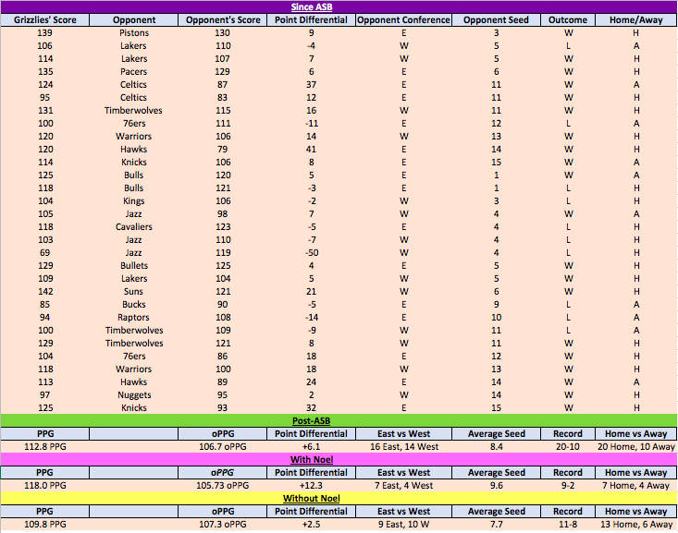Select the "7 Home, 4 Away" cell
The width and height of the screenshot is (678, 533).
[636, 486]
